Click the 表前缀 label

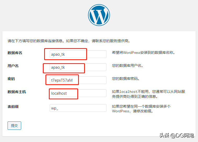click(13, 107)
